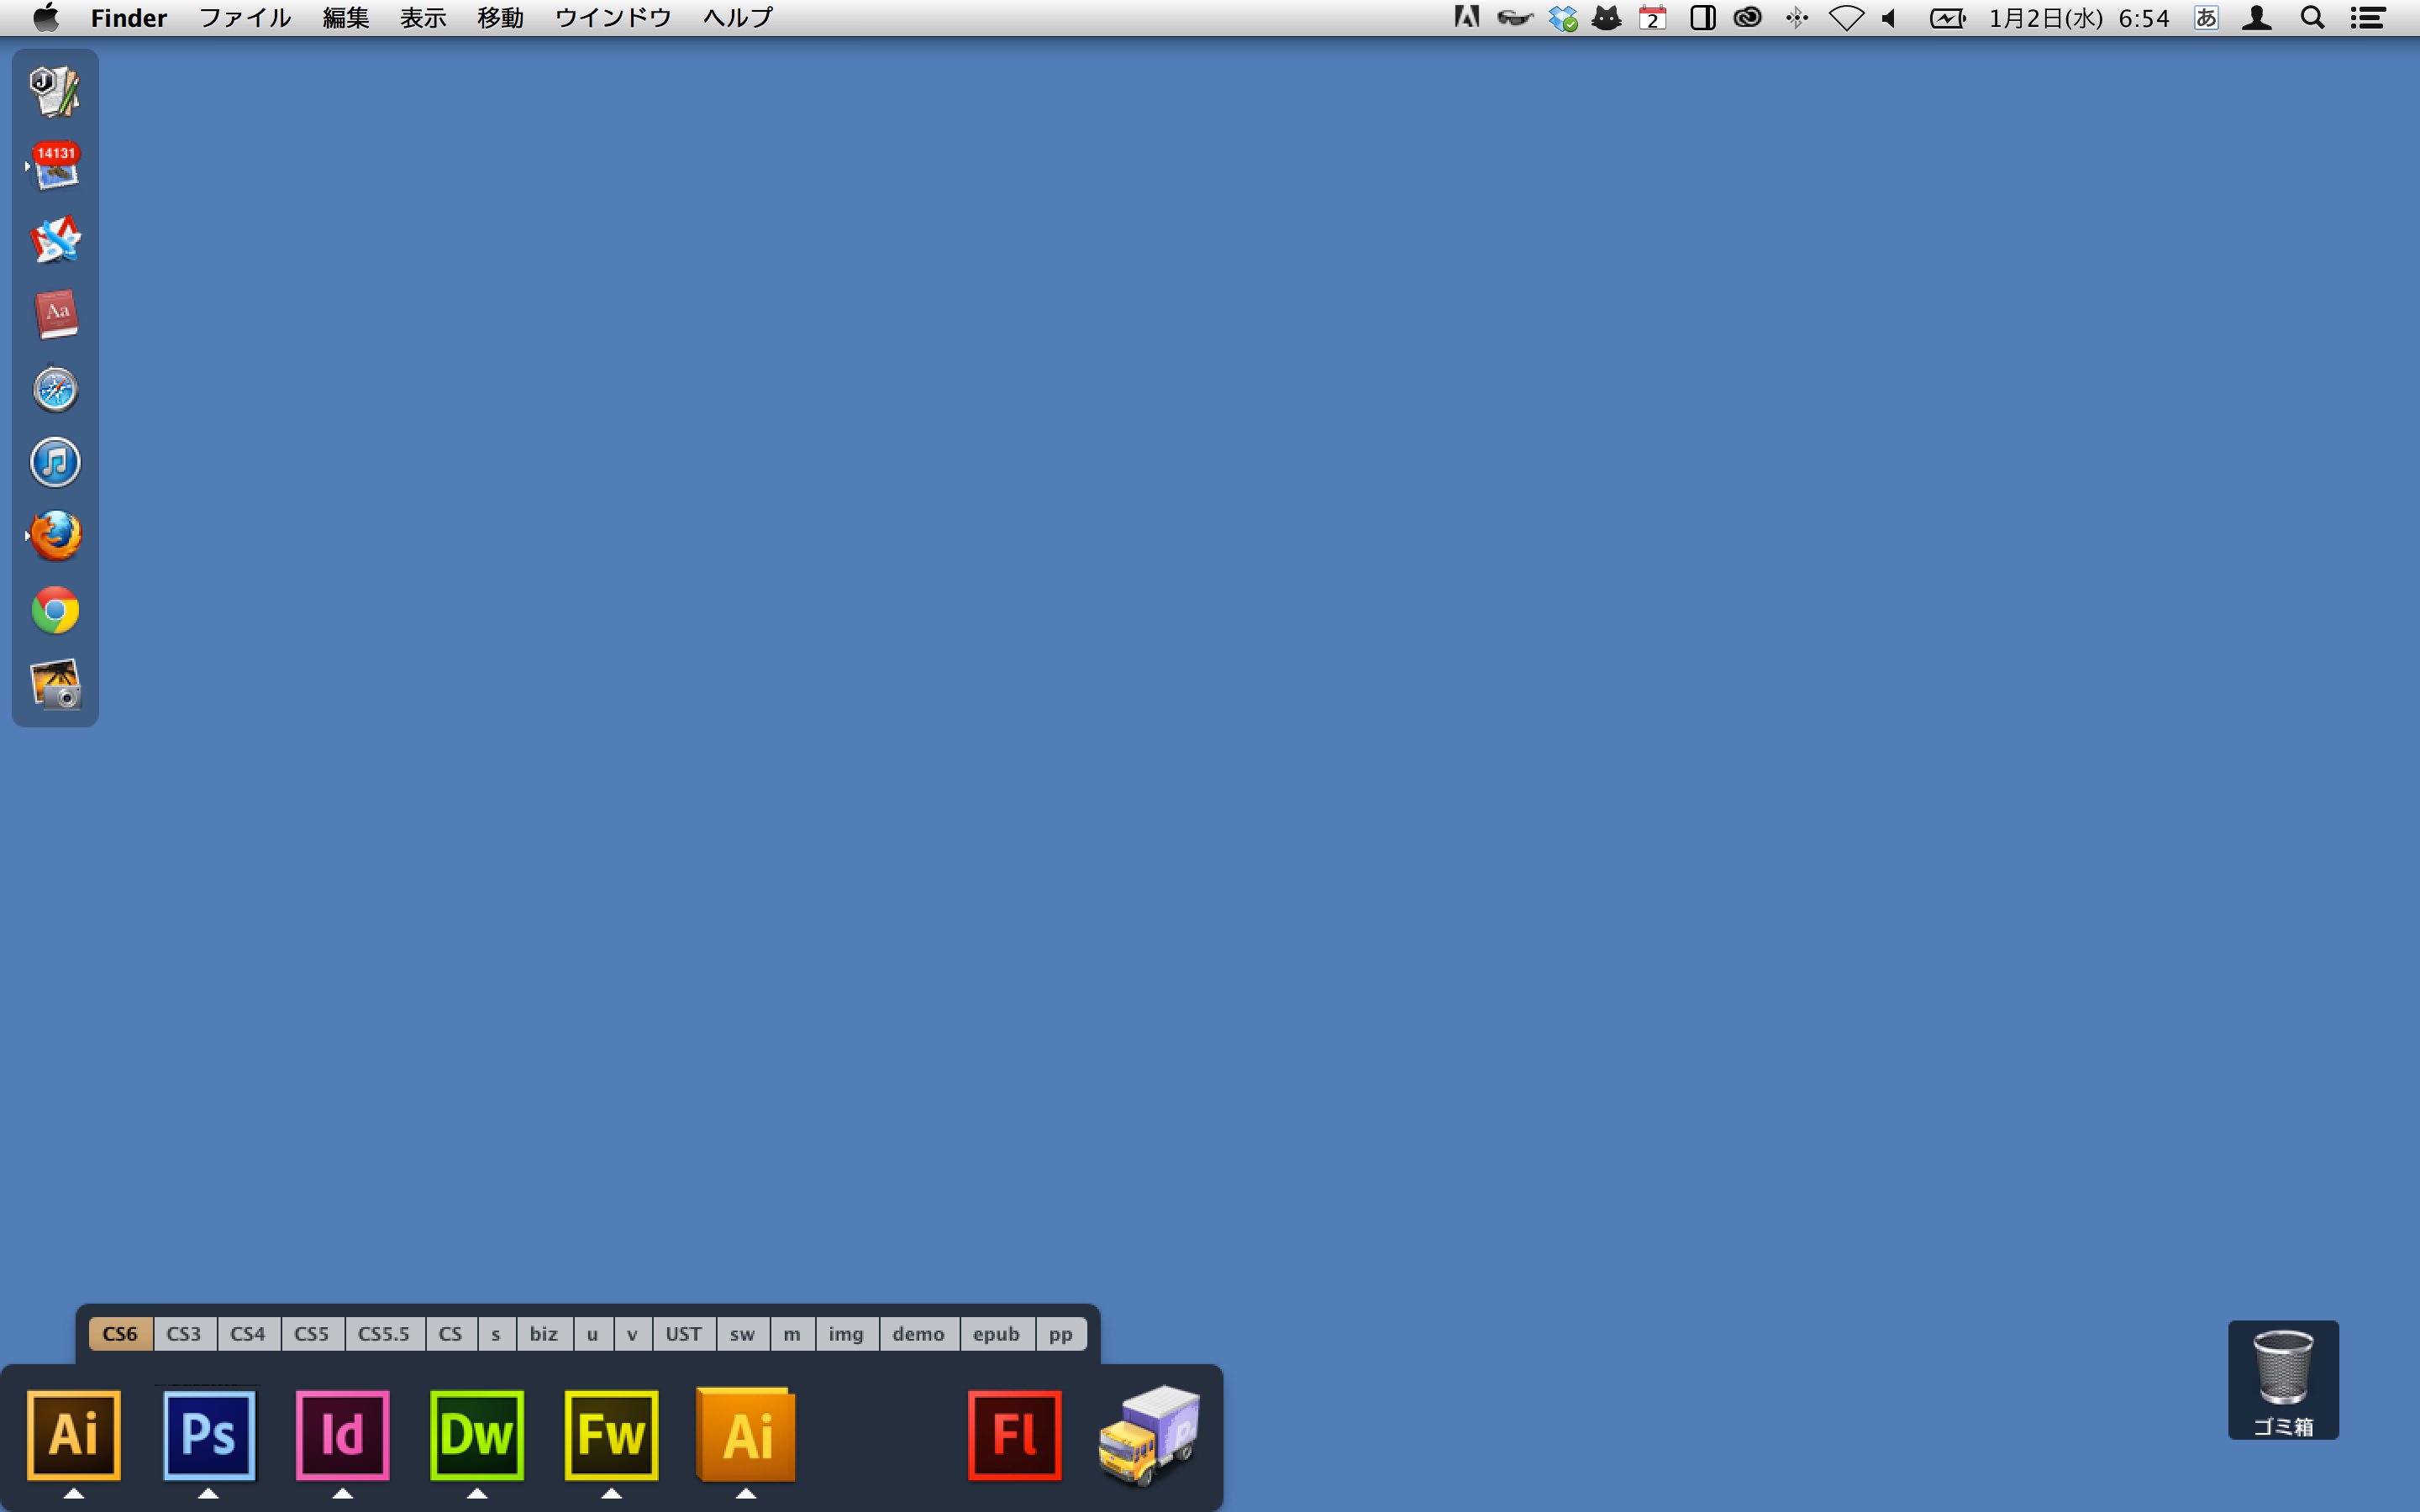
Task: Open the Wi-Fi status menu
Action: 1846,18
